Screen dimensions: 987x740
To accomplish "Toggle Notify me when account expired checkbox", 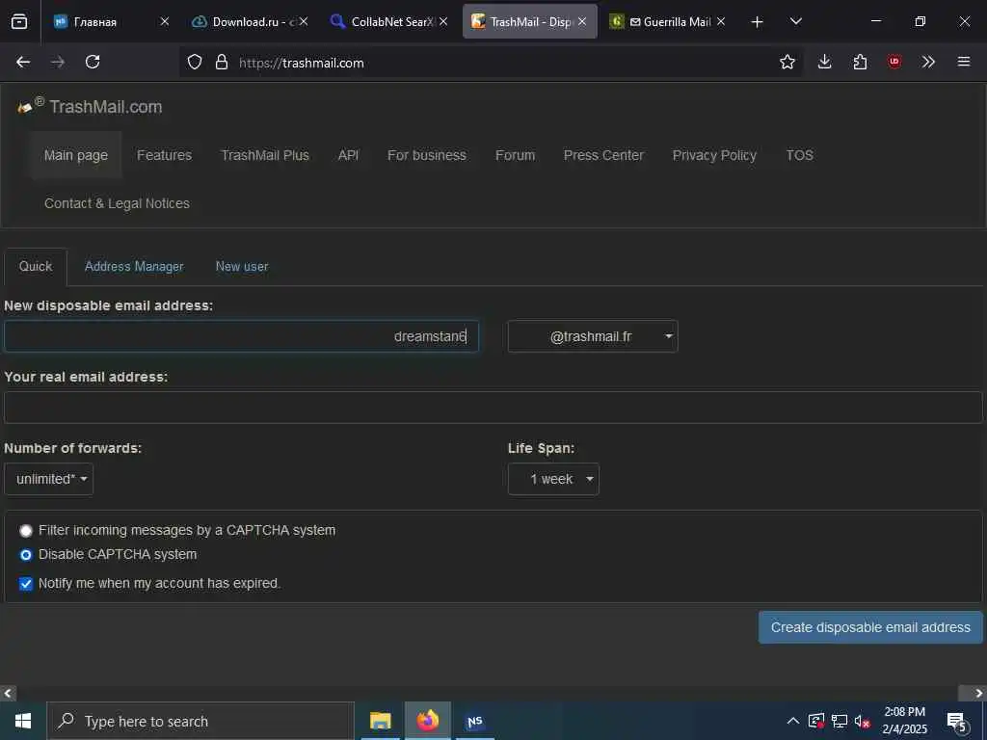I will click(26, 583).
